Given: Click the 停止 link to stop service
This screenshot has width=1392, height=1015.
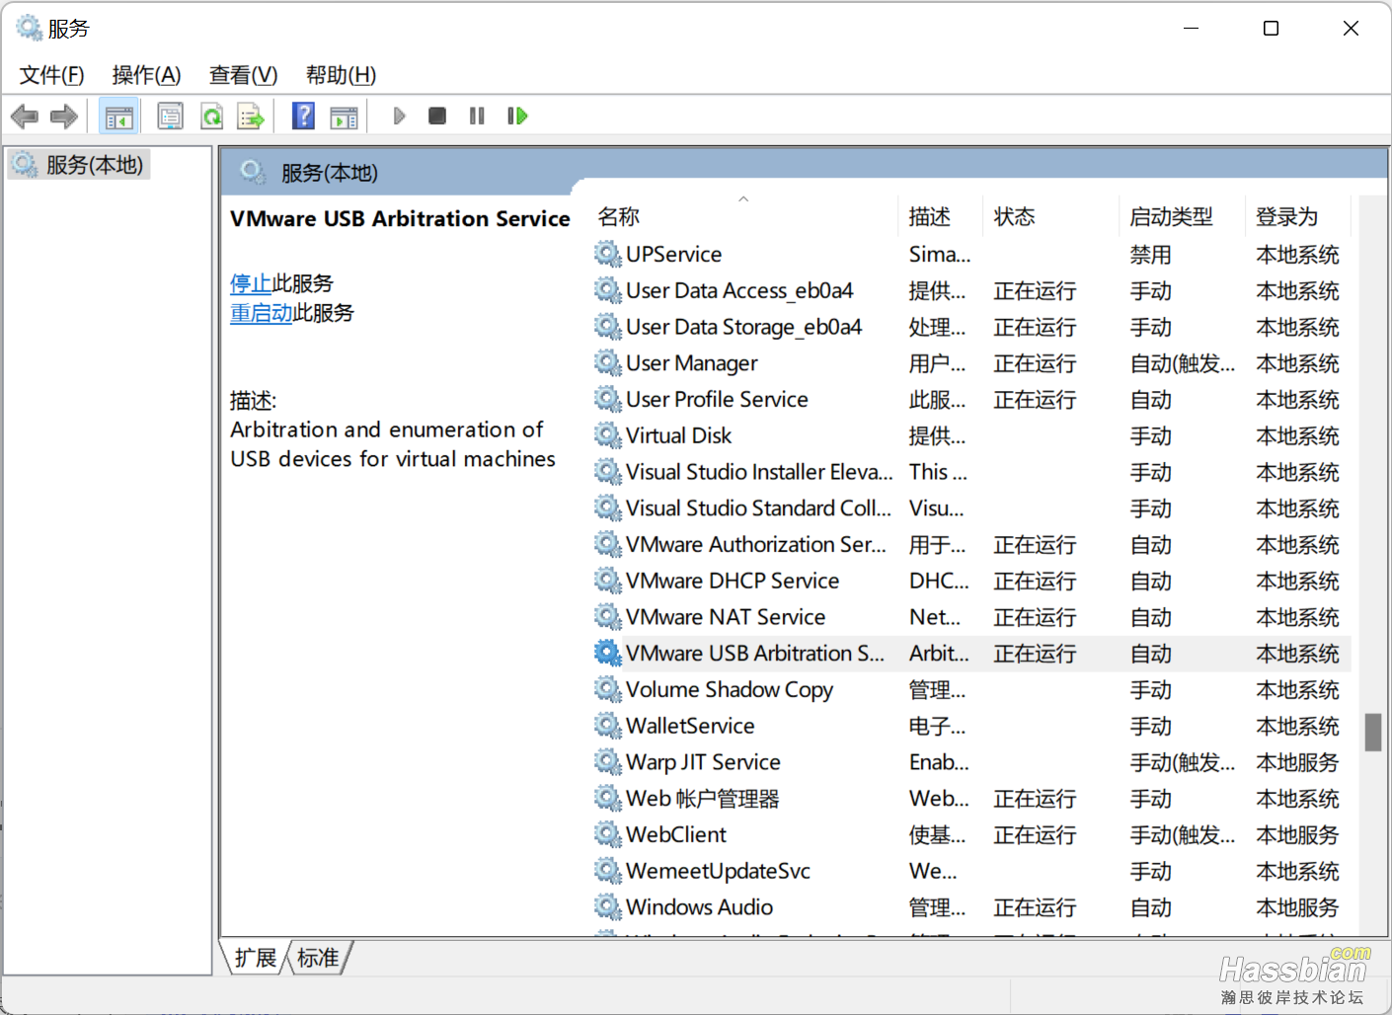Looking at the screenshot, I should click(x=251, y=283).
